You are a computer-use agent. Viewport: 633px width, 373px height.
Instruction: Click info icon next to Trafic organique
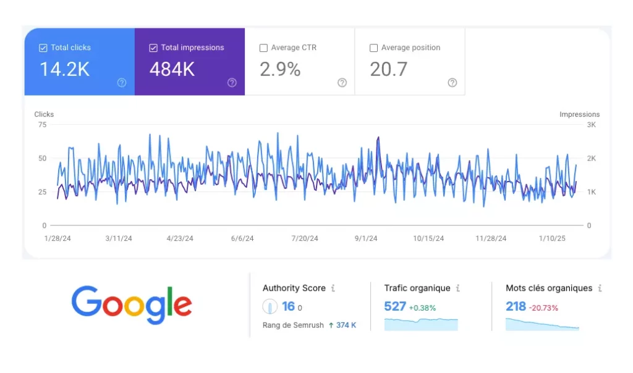(458, 288)
